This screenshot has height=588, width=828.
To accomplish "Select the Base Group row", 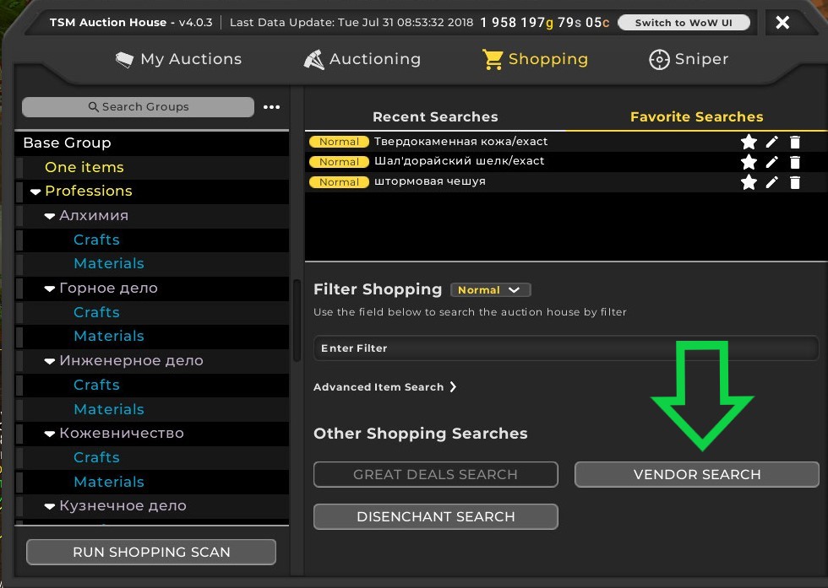I will coord(152,143).
